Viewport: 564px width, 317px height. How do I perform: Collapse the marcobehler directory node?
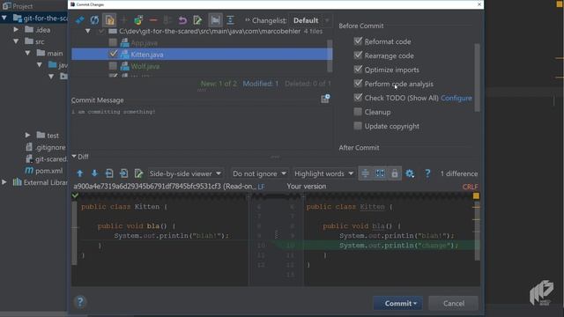pyautogui.click(x=88, y=32)
